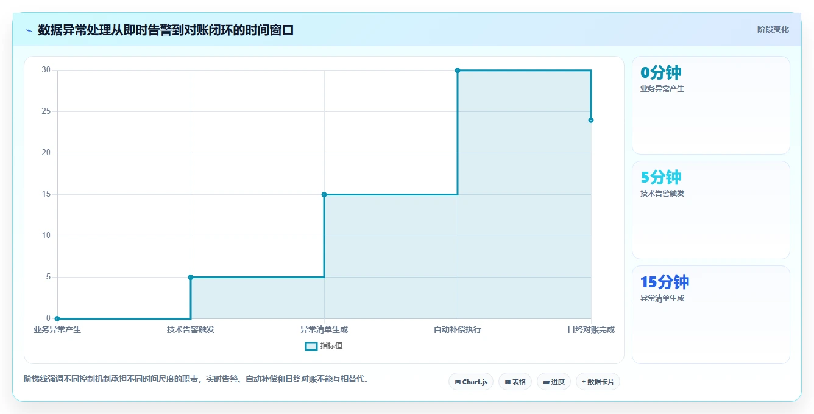Click x-axis label 业务异常产生

[x=57, y=330]
